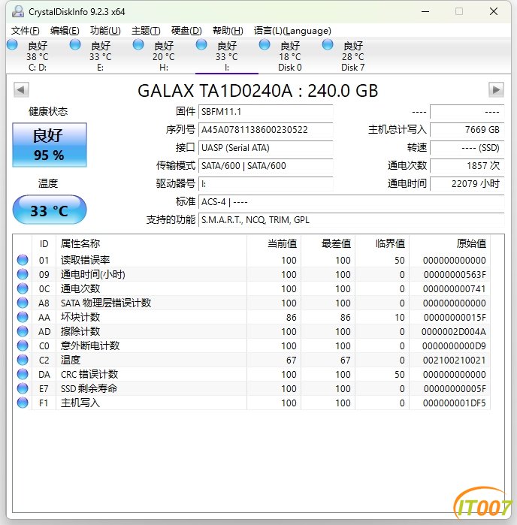
Task: Go to next disk with right arrow
Action: 496,89
